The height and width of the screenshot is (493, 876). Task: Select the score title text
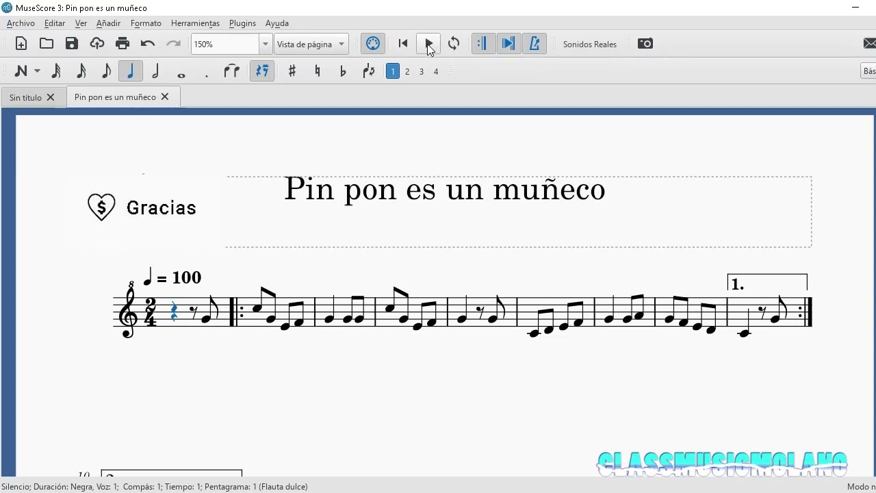click(445, 189)
